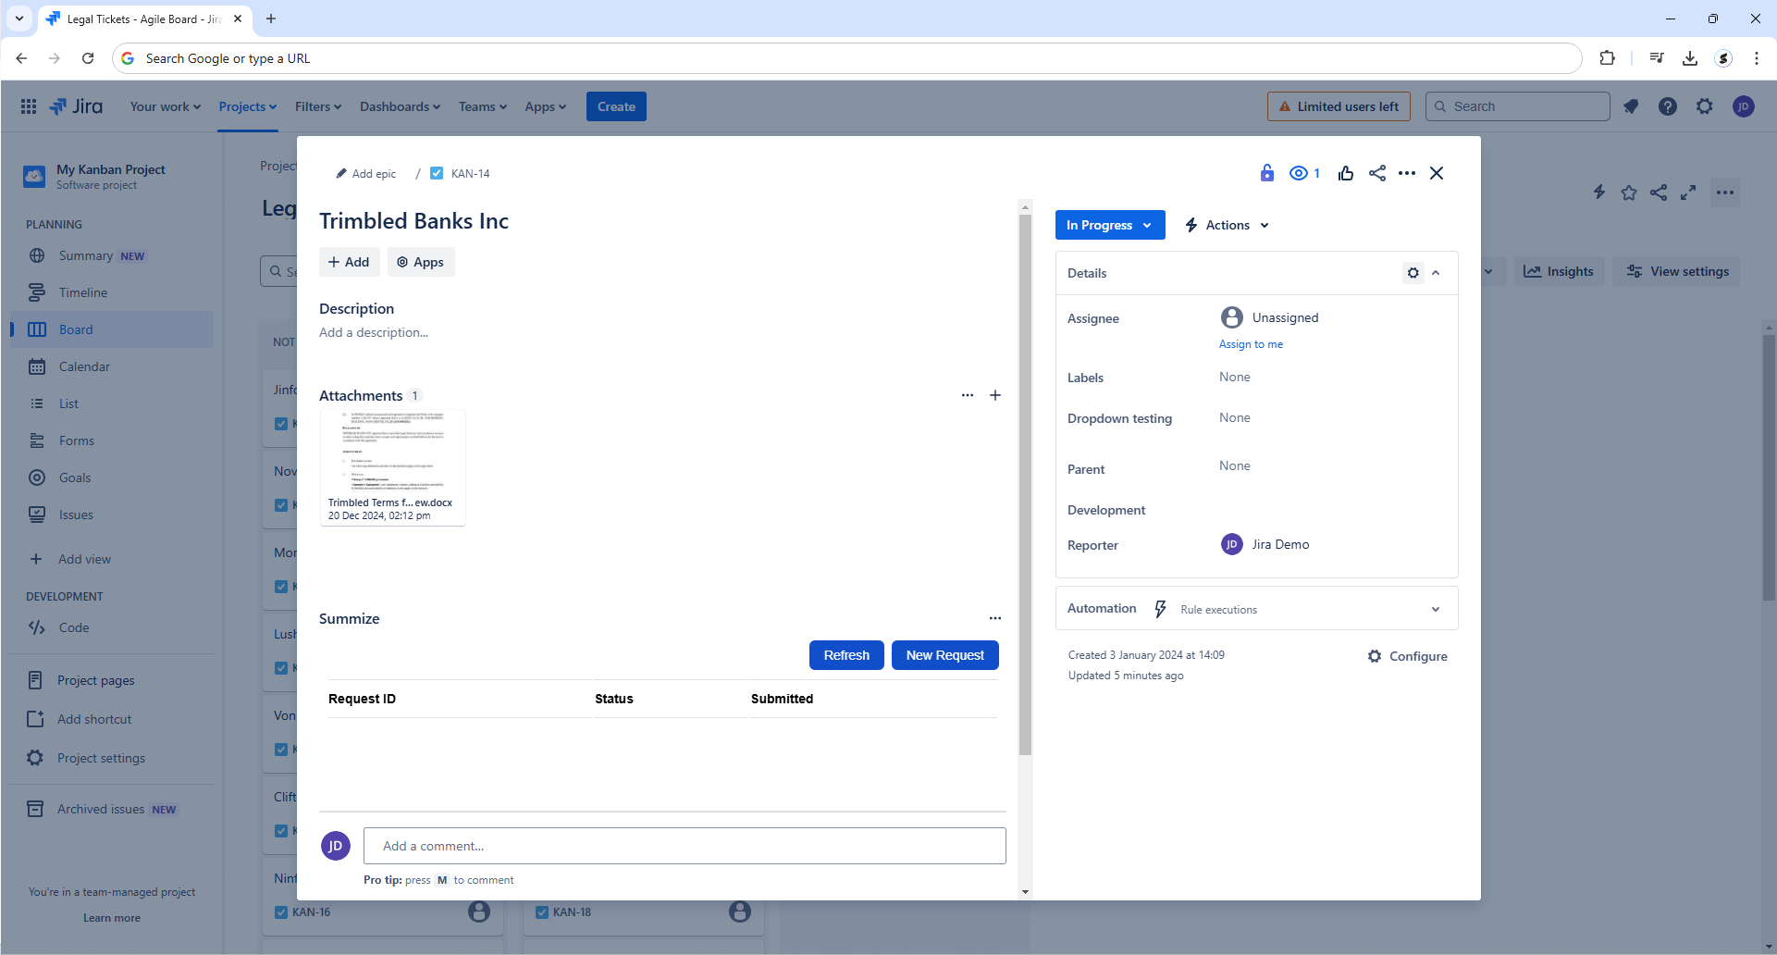Open the Trimbled Terms docx attachment thumbnail
Image resolution: width=1777 pixels, height=955 pixels.
tap(392, 467)
